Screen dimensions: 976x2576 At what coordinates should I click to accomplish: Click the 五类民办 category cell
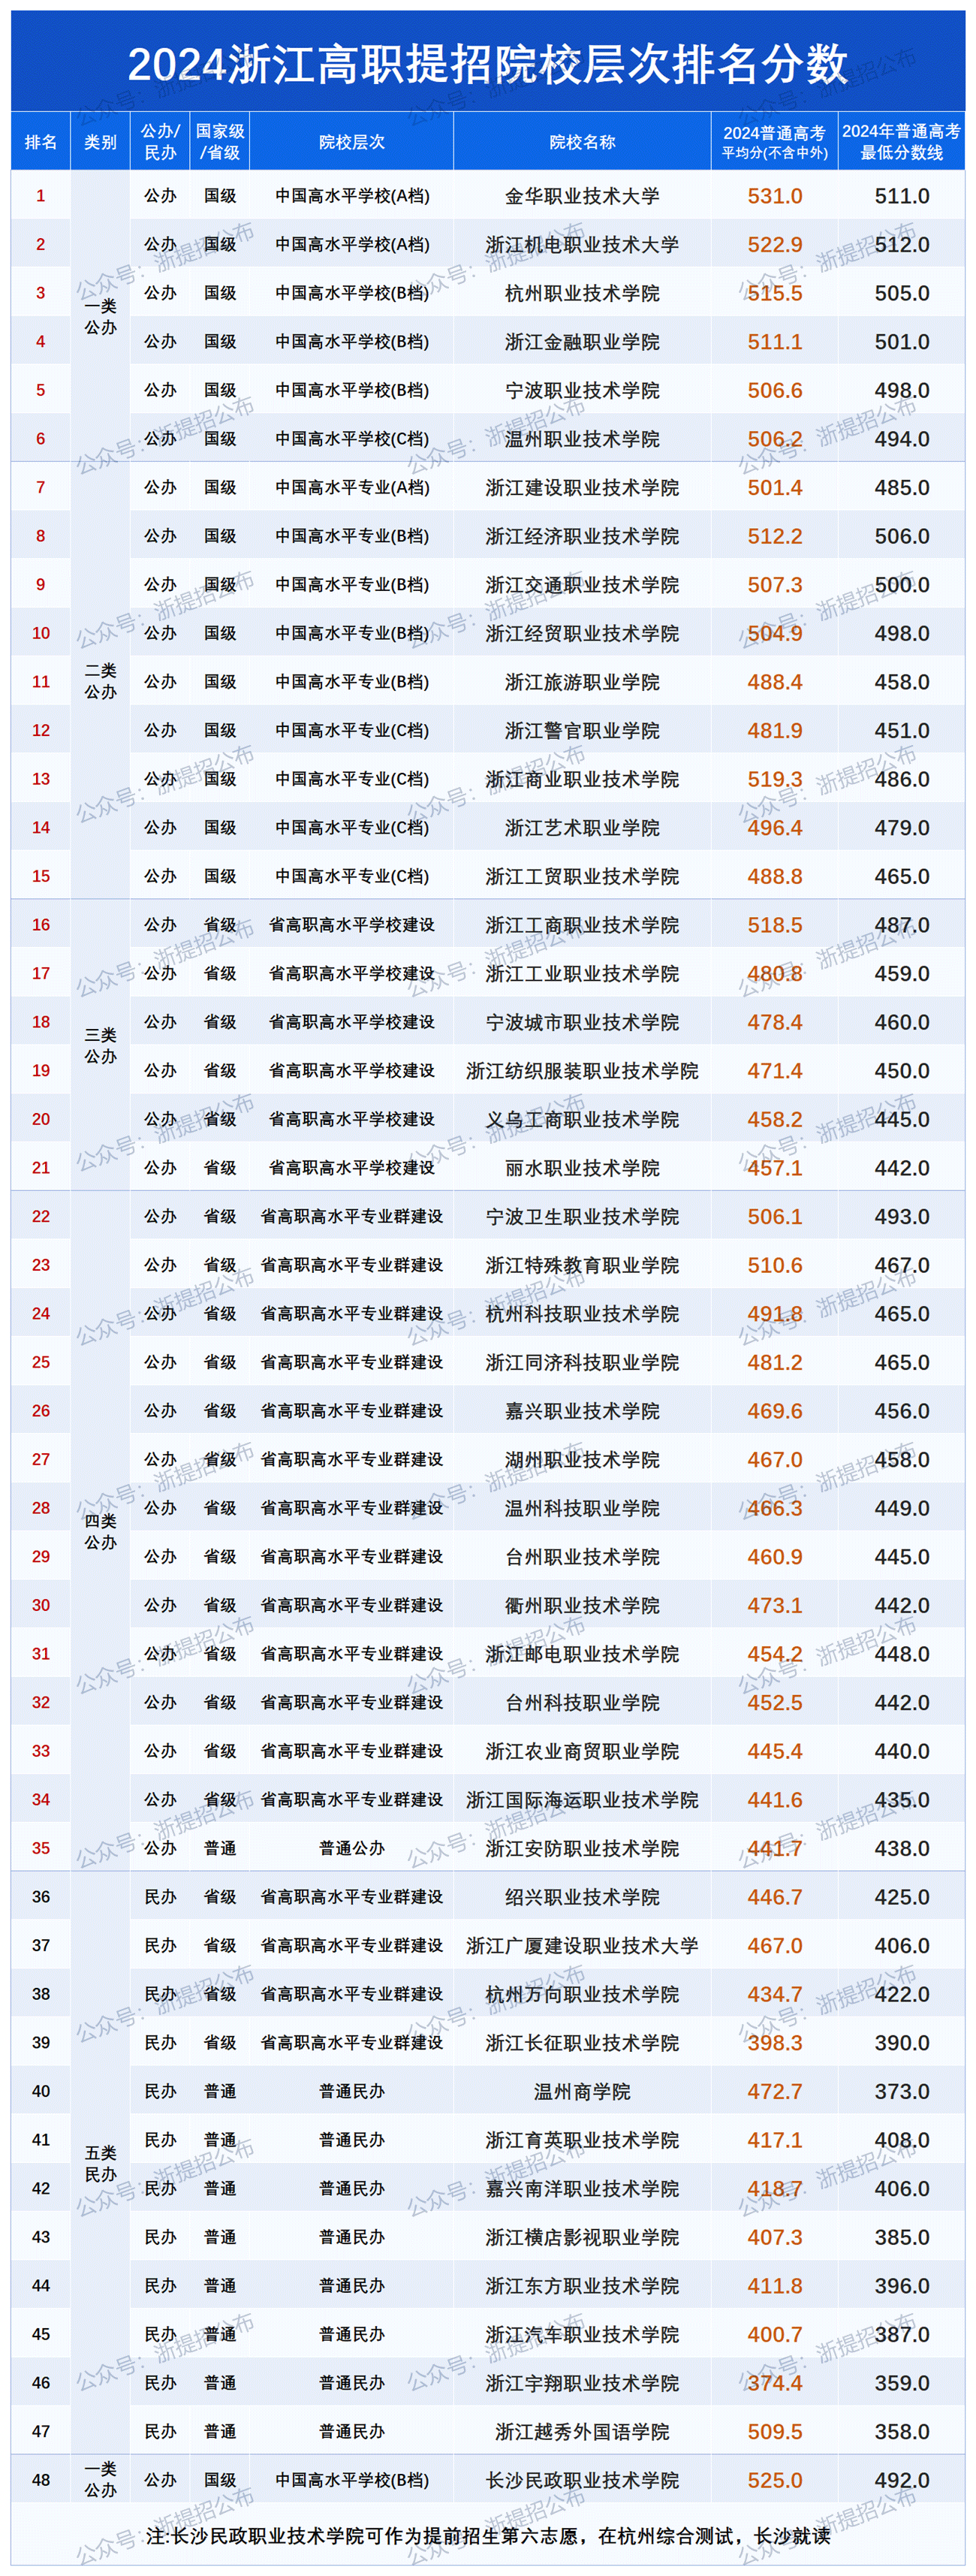(x=100, y=2164)
